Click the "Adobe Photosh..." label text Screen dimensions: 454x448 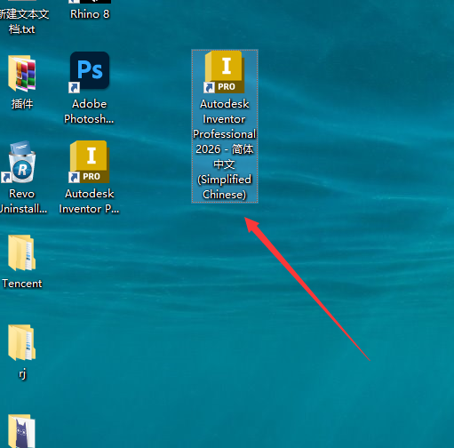pyautogui.click(x=89, y=111)
